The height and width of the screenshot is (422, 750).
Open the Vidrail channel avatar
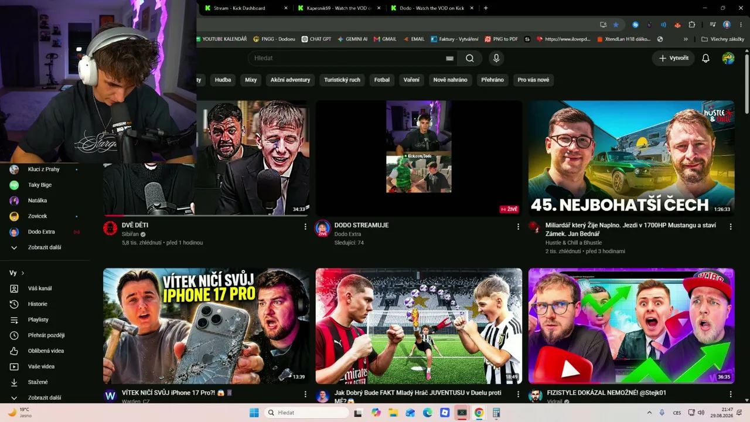[x=535, y=396]
